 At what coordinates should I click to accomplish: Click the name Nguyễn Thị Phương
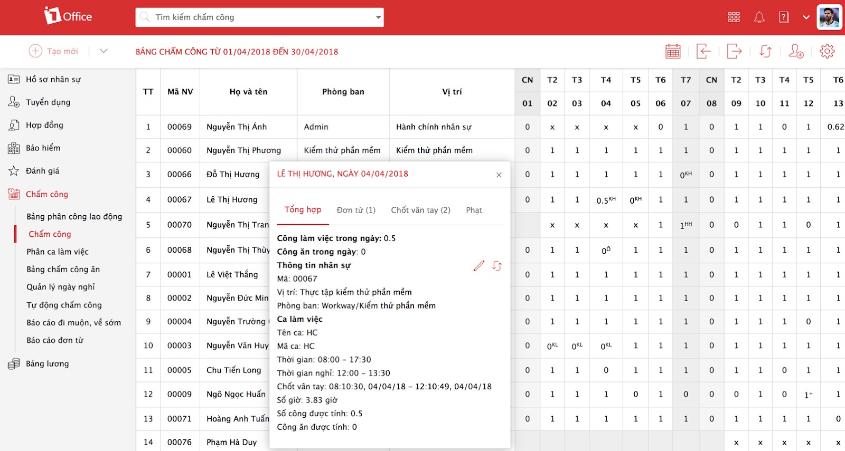click(x=243, y=150)
